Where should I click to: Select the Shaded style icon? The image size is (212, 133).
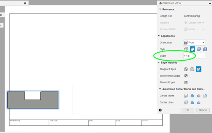point(198,49)
